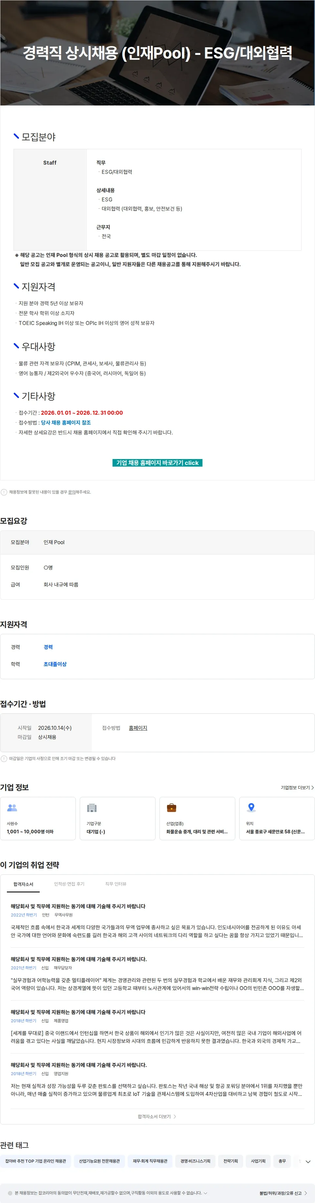
Task: Click the header banner laptop image
Action: [x=157, y=53]
